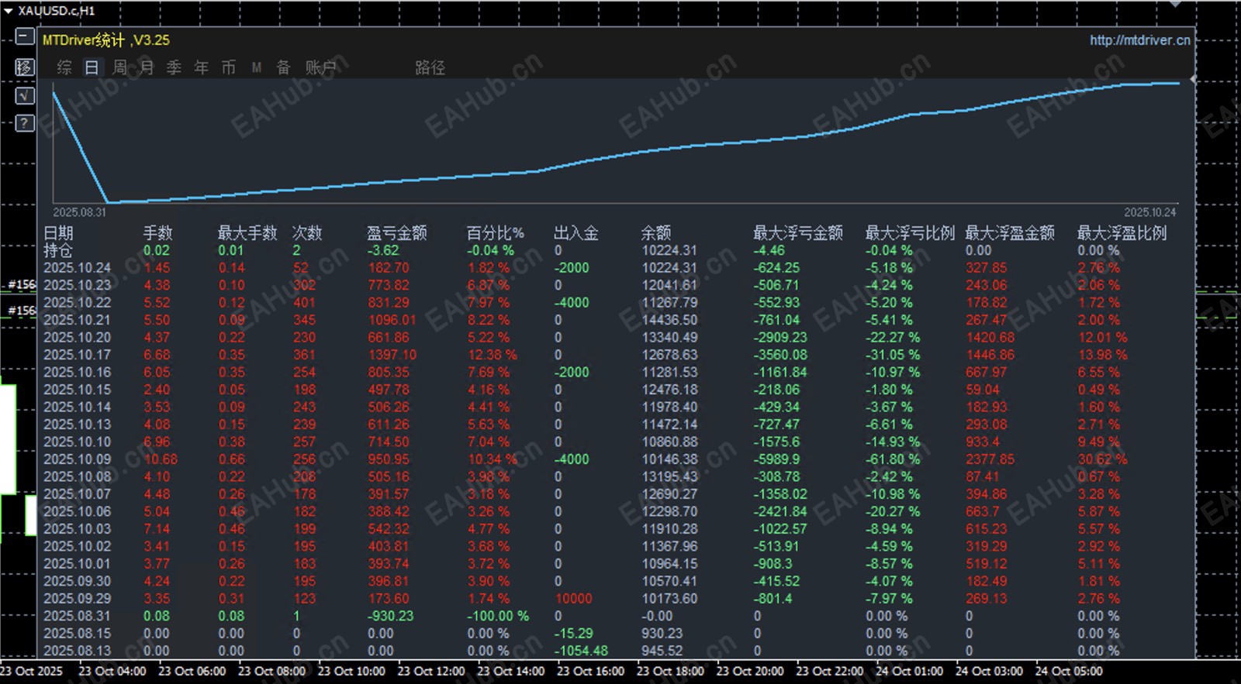Click the -61.80 % floating loss ratio
Screen dimensions: 1241x684
click(x=893, y=459)
